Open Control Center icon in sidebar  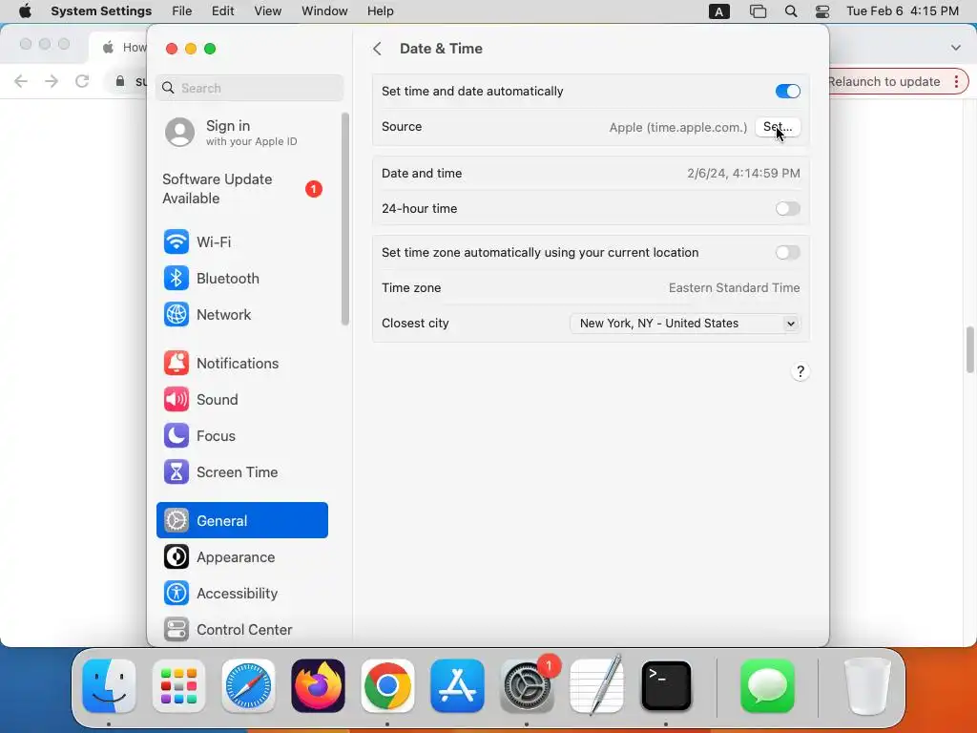pyautogui.click(x=177, y=630)
